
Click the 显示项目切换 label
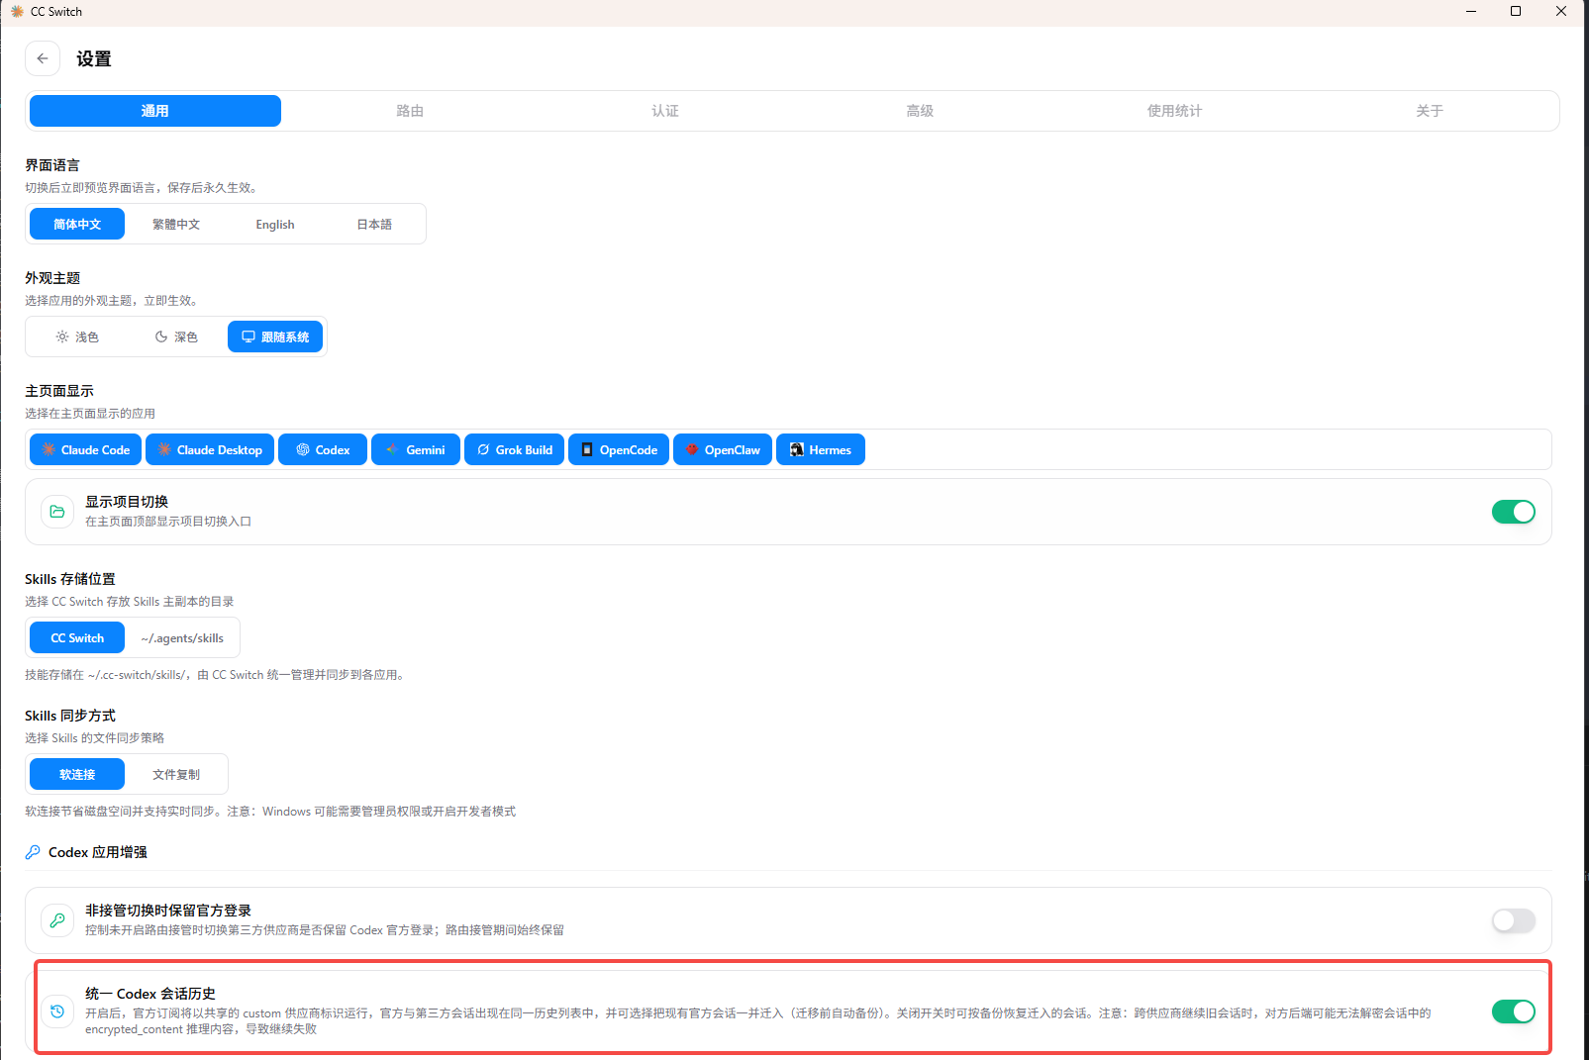pyautogui.click(x=127, y=502)
